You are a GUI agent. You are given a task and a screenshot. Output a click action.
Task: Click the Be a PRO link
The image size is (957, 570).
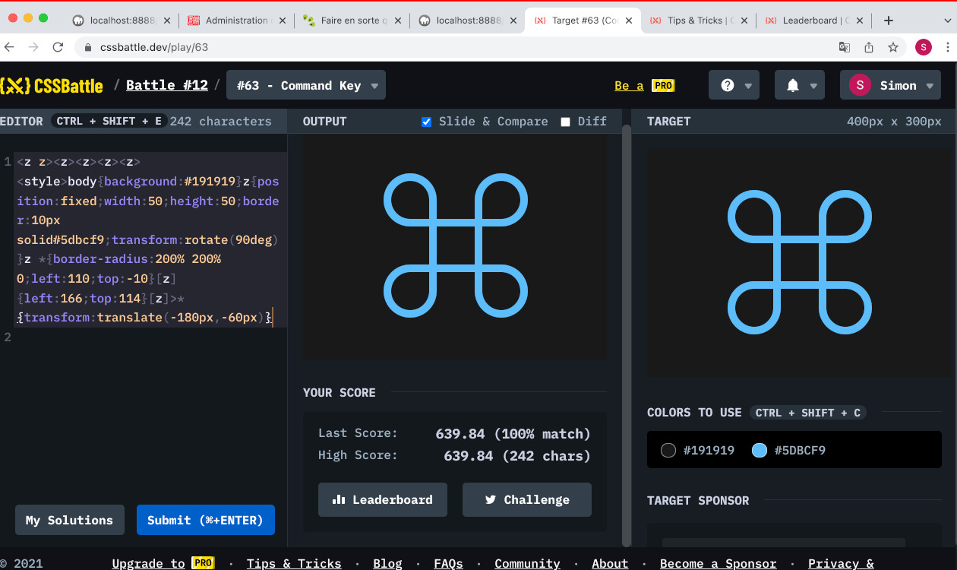645,86
